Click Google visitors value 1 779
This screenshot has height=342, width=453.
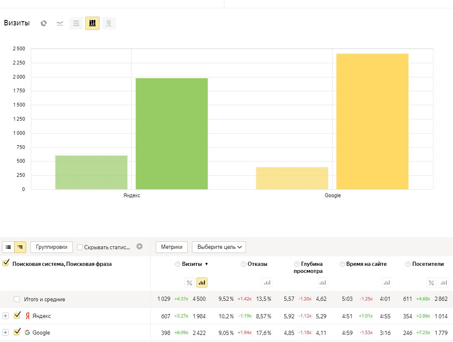441,333
